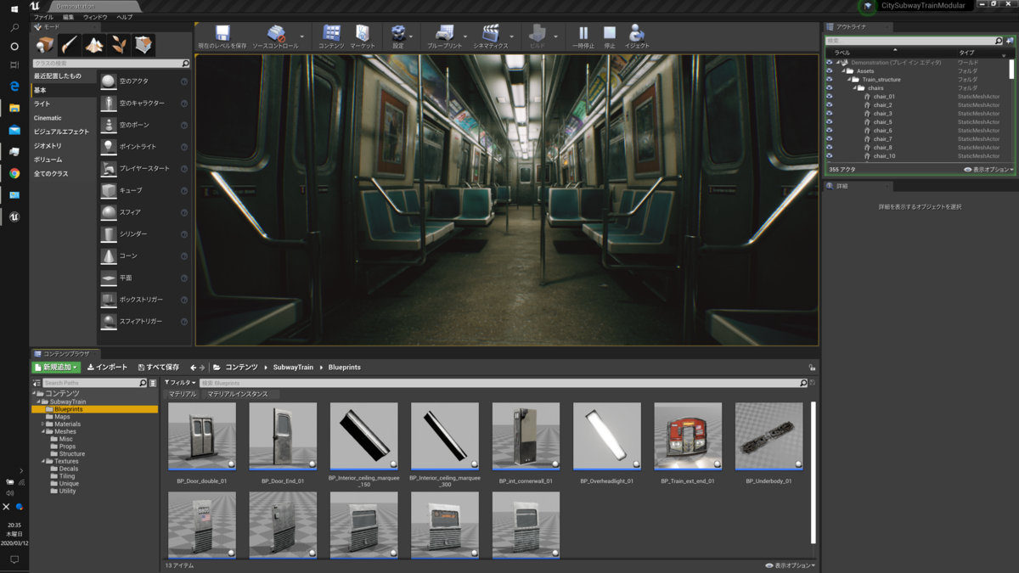Screen dimensions: 1019x573
Task: Click the Eject (イジェクト) icon
Action: point(636,33)
